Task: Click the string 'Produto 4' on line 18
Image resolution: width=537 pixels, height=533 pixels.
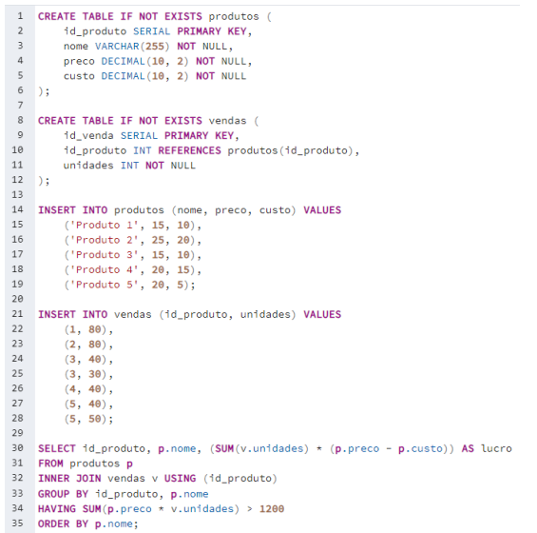Action: [x=105, y=269]
